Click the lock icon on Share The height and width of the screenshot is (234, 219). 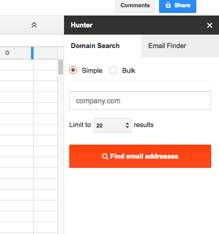coord(168,5)
